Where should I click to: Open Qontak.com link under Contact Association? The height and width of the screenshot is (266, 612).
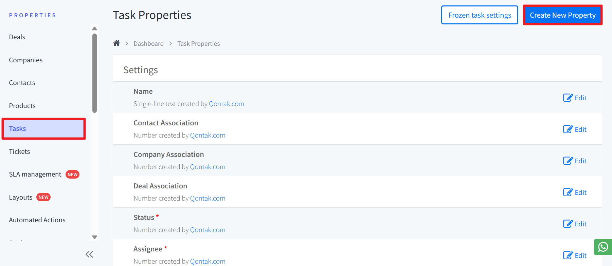click(208, 136)
